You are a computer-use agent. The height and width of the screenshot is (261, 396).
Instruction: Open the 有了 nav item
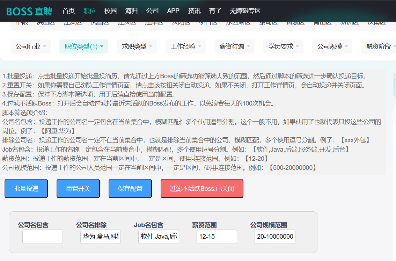click(x=215, y=11)
